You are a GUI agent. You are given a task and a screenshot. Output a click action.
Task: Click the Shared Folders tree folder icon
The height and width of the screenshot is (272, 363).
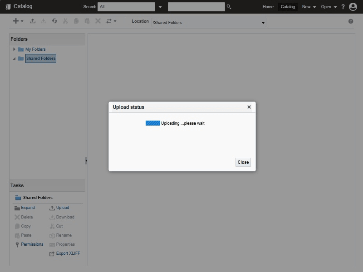pyautogui.click(x=21, y=58)
